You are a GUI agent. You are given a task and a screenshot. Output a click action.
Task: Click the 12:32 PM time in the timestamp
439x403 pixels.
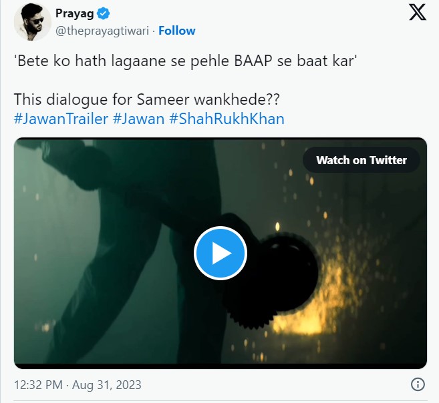tap(39, 385)
